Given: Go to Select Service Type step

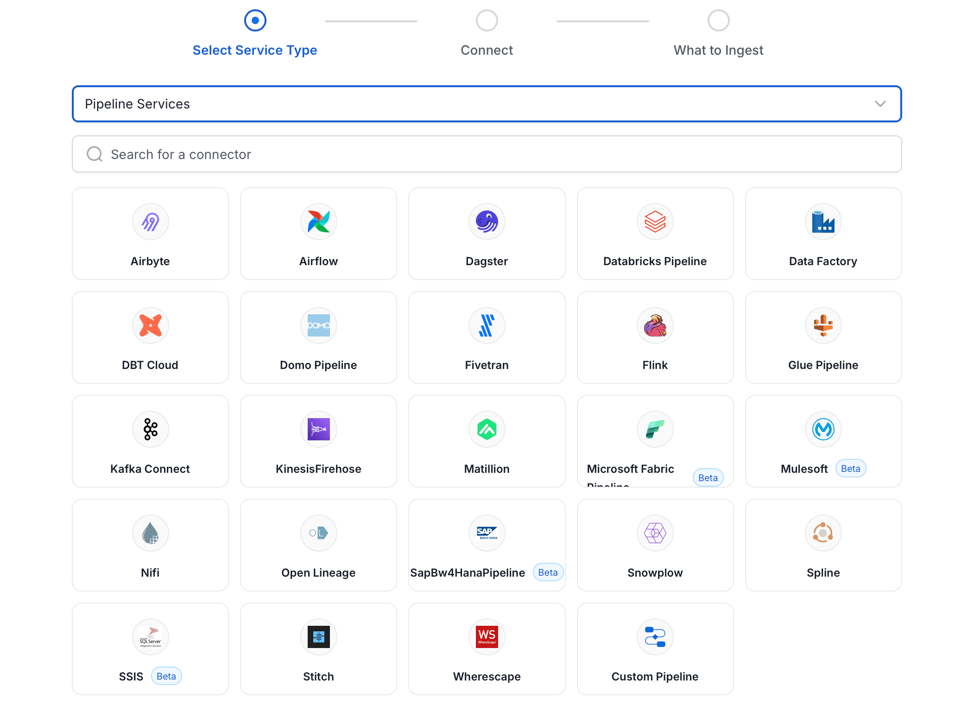Looking at the screenshot, I should [255, 50].
